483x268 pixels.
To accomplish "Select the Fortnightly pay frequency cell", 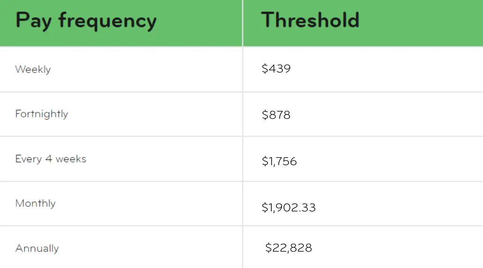I will 42,114.
